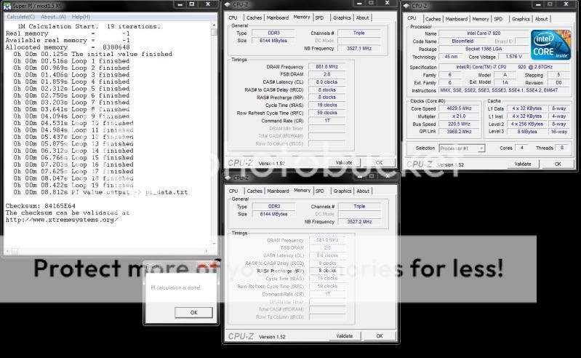Click NB Frequency 3527.1 MHz in top memory window

coord(359,49)
